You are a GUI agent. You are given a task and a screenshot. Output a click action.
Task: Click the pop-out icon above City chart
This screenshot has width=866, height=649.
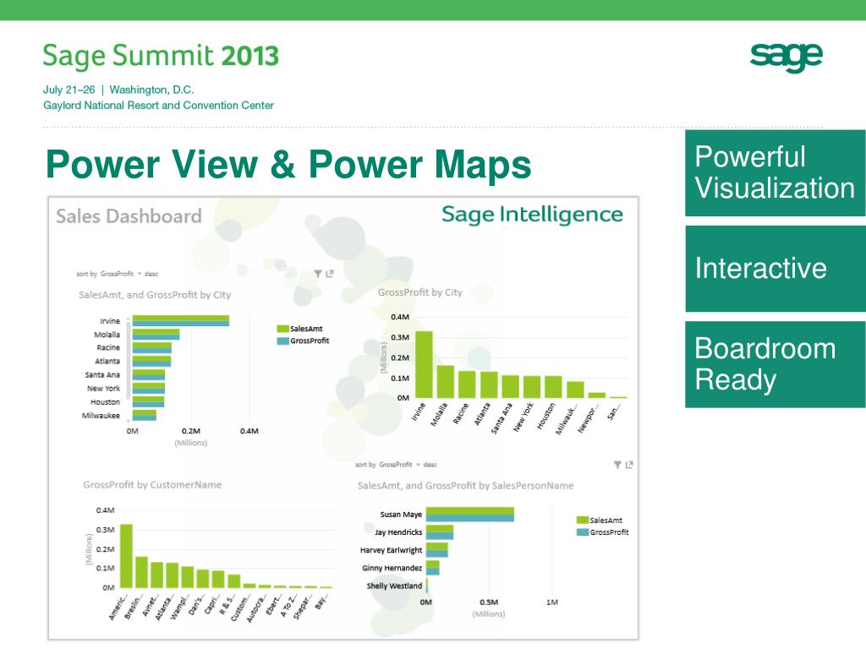pyautogui.click(x=330, y=274)
